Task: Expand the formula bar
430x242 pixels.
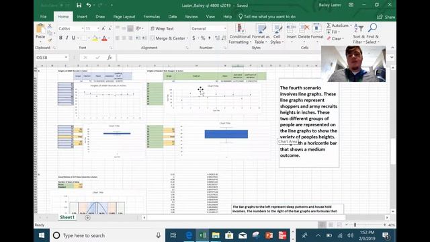Action: [x=392, y=57]
